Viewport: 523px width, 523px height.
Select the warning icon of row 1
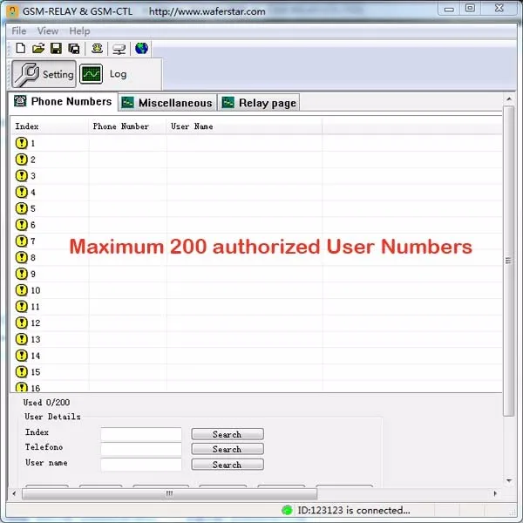tap(21, 143)
